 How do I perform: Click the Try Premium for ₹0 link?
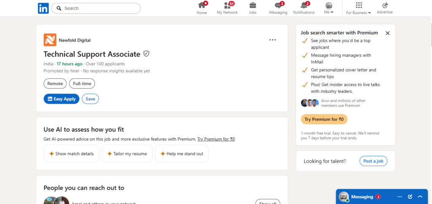click(x=216, y=139)
